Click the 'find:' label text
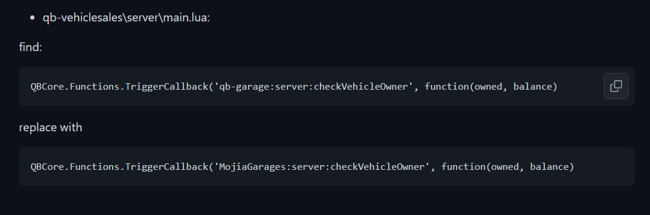This screenshot has width=650, height=215. click(x=30, y=47)
